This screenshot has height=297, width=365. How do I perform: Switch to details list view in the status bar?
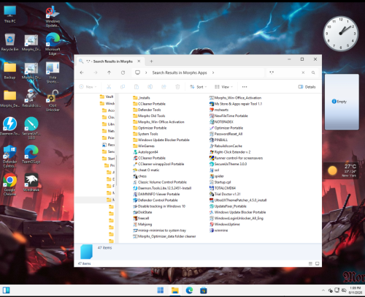click(310, 263)
